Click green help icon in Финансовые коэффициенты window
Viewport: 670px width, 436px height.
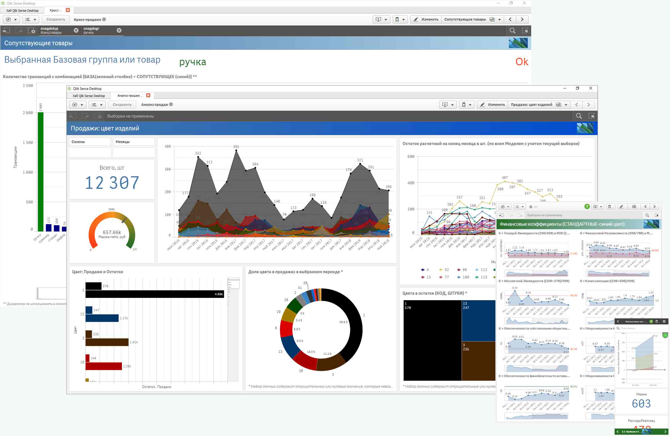coord(587,207)
